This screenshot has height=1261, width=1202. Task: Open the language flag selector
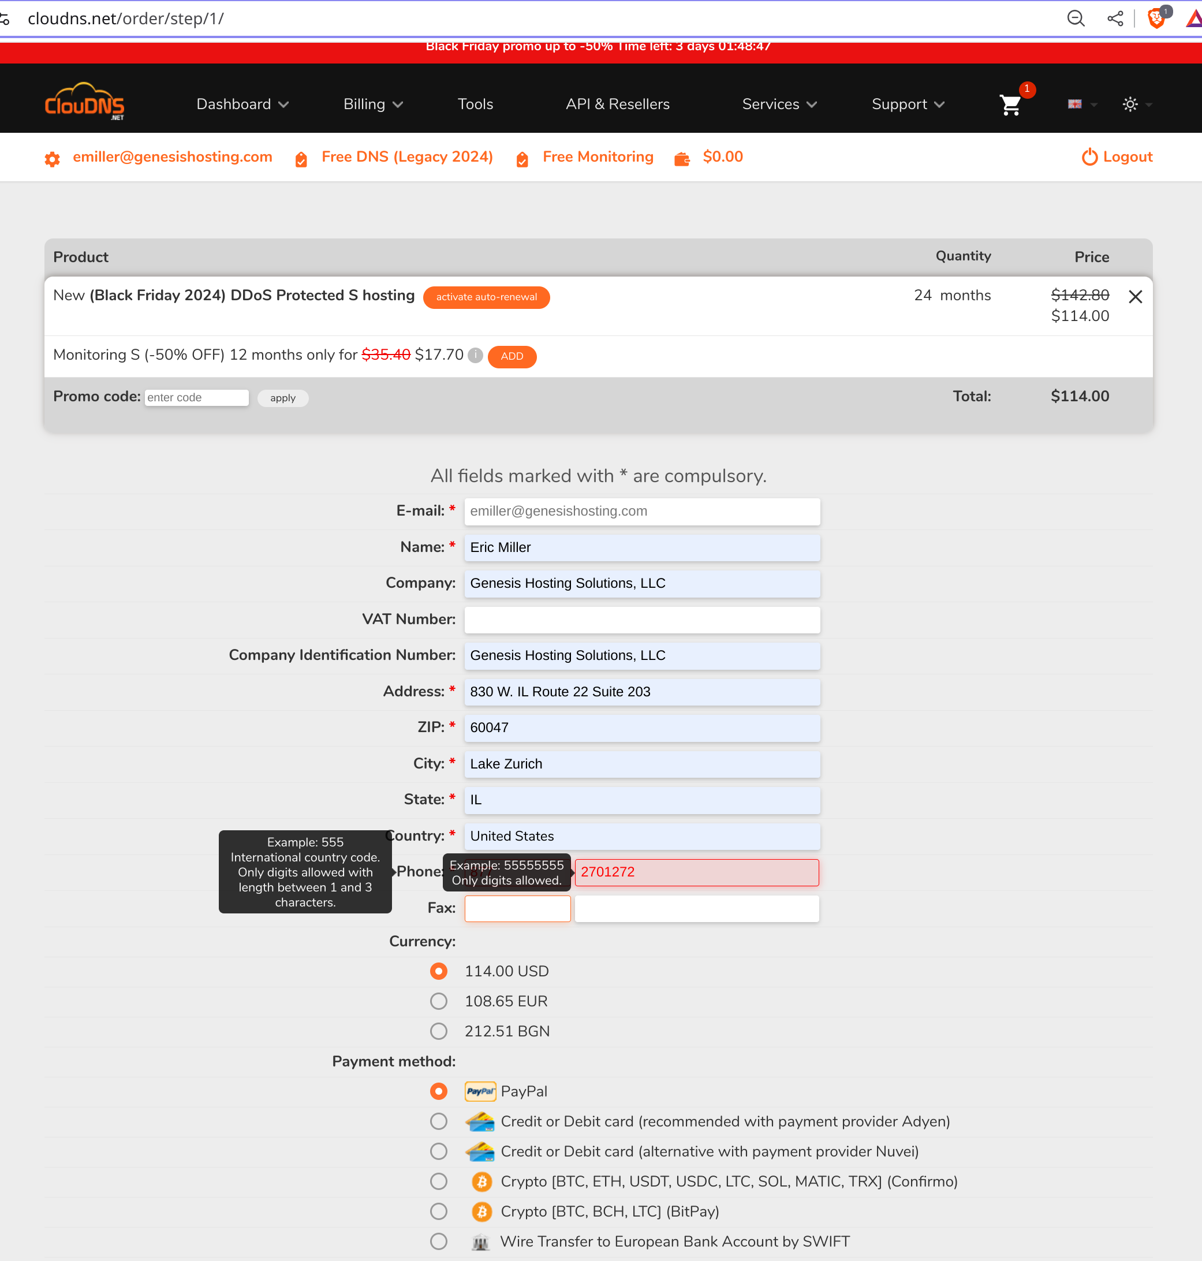pos(1081,105)
